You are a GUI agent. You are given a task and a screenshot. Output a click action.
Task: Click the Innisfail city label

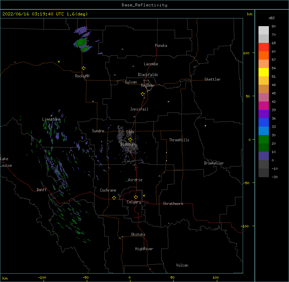click(x=139, y=109)
